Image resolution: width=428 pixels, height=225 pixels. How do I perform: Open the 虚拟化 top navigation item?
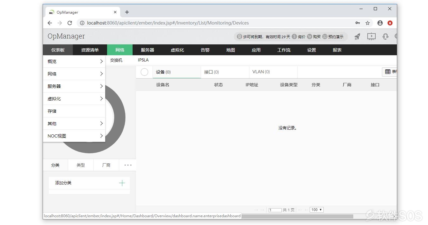[177, 50]
